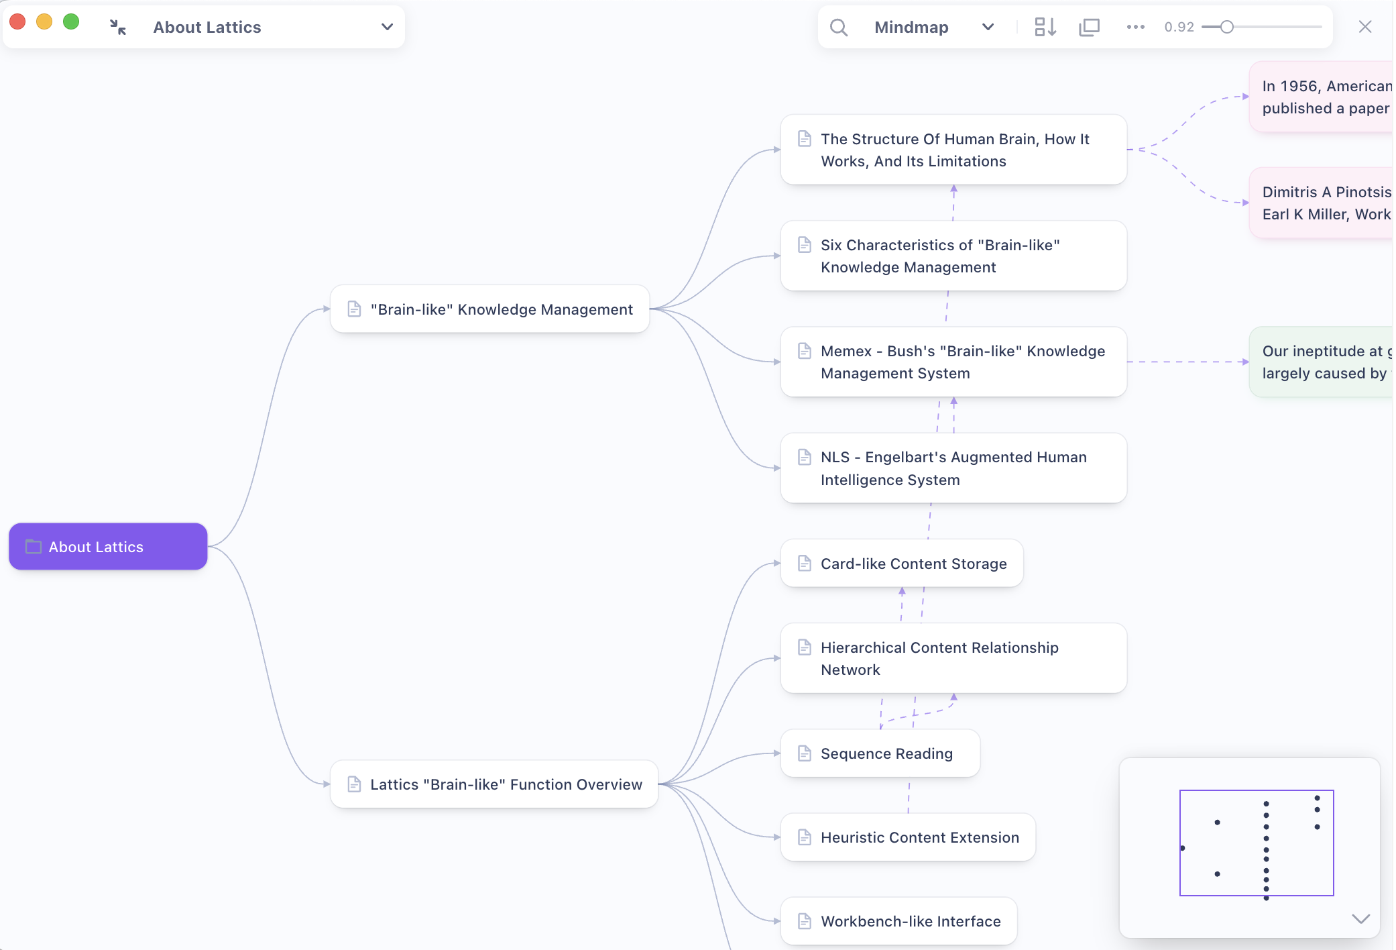The image size is (1396, 950).
Task: Select Six Characteristics of "Brain-like" node
Action: tap(953, 256)
